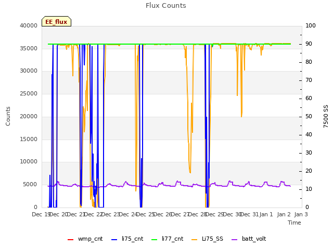
Task: Click the 90 right axis tick label
Action: pos(309,44)
